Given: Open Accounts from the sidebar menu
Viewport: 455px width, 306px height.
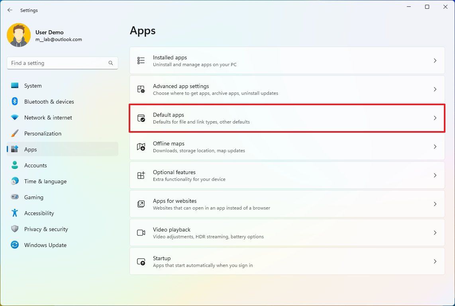Looking at the screenshot, I should pos(35,165).
